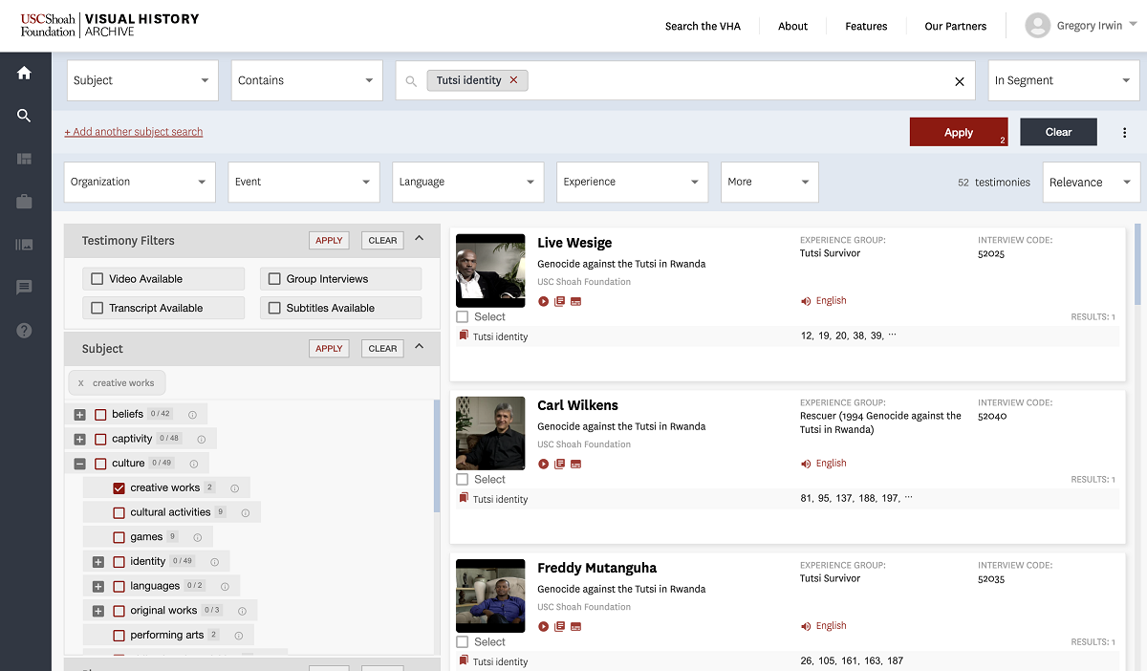Play video icon for Freddy Mutanguha
Image resolution: width=1147 pixels, height=671 pixels.
coord(543,627)
